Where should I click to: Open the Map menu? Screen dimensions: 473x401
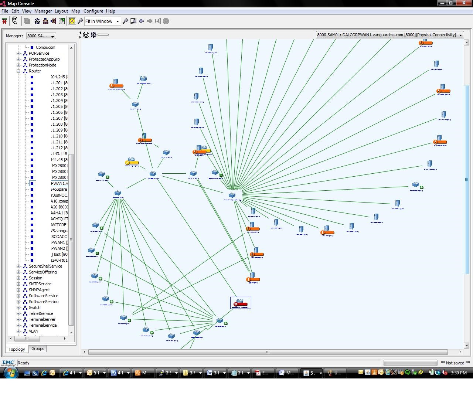(75, 11)
